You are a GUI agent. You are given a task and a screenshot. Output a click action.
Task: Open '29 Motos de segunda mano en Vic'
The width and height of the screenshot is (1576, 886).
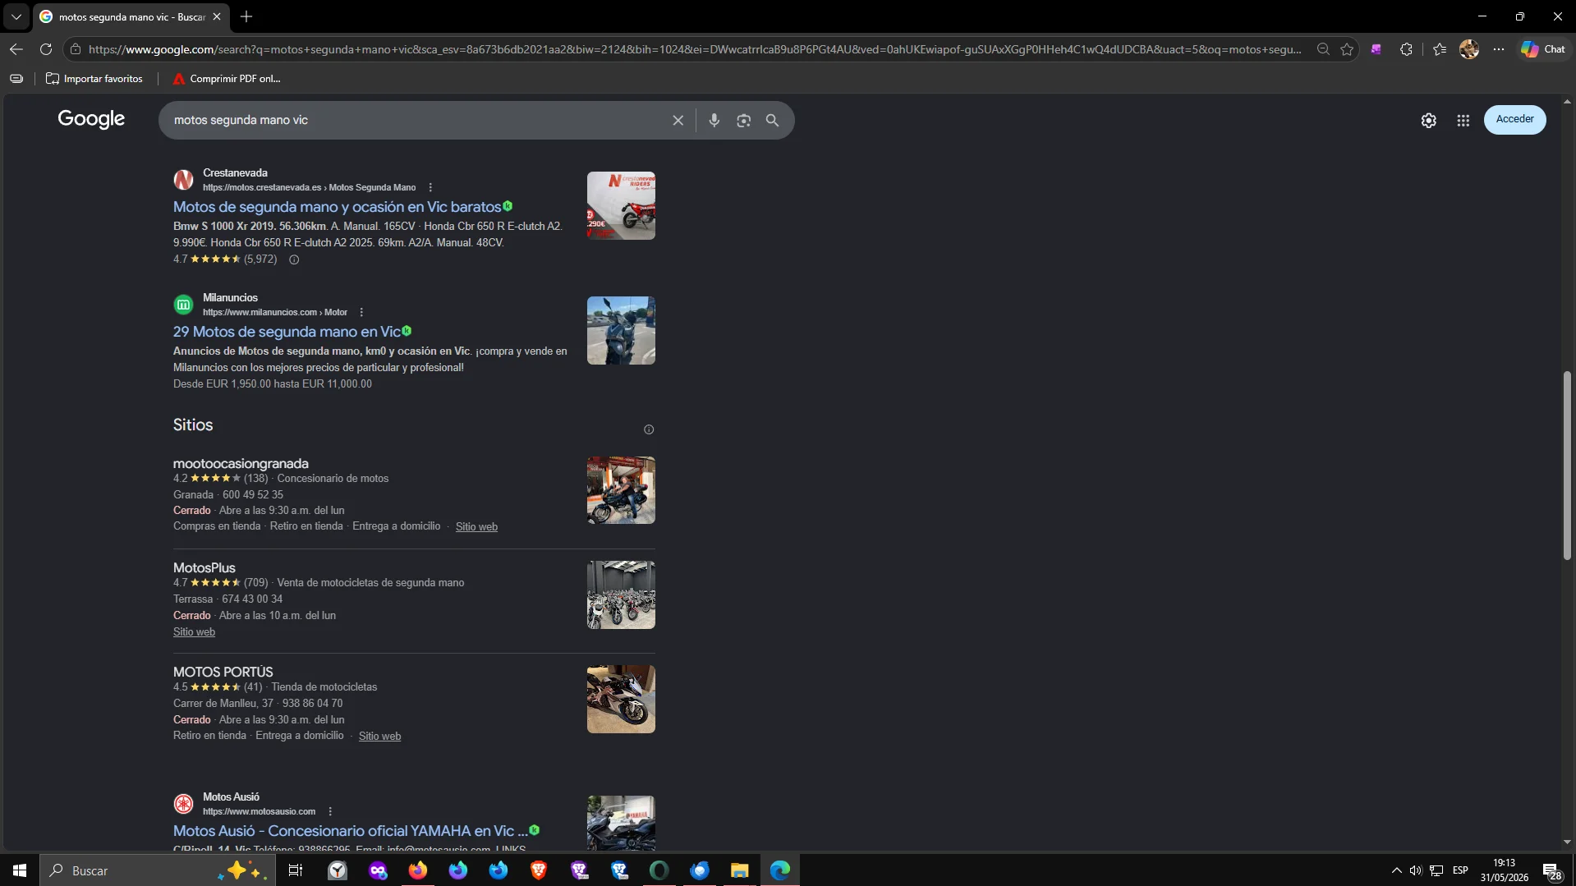287,332
